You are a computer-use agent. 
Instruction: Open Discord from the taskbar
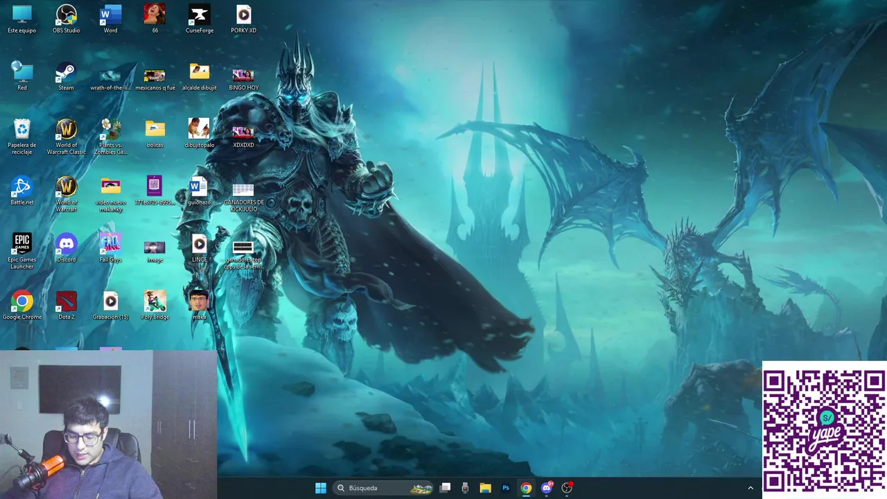[x=547, y=488]
